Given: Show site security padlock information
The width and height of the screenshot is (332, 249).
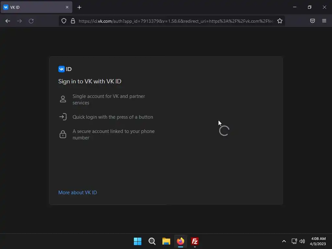Looking at the screenshot, I should [73, 21].
